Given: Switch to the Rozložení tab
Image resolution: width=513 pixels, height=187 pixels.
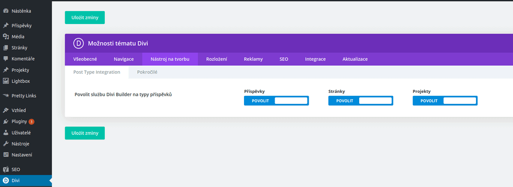Looking at the screenshot, I should 216,59.
